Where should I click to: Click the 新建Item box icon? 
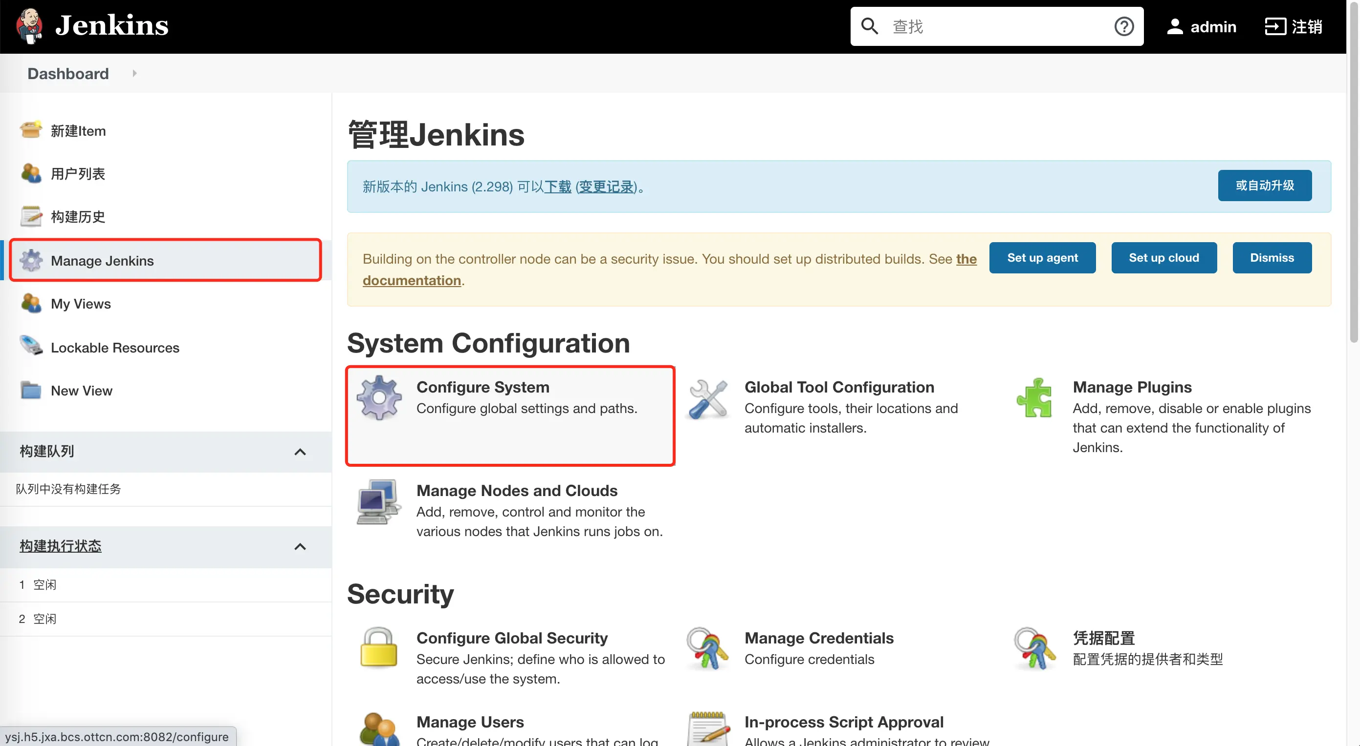tap(31, 130)
